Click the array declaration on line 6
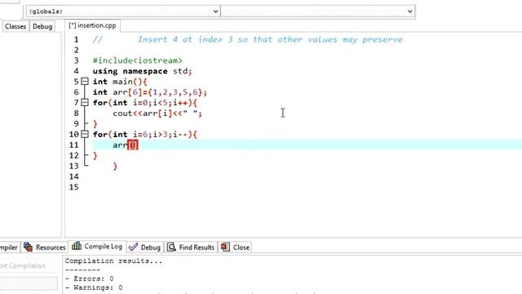Image resolution: width=522 pixels, height=294 pixels. click(x=150, y=92)
